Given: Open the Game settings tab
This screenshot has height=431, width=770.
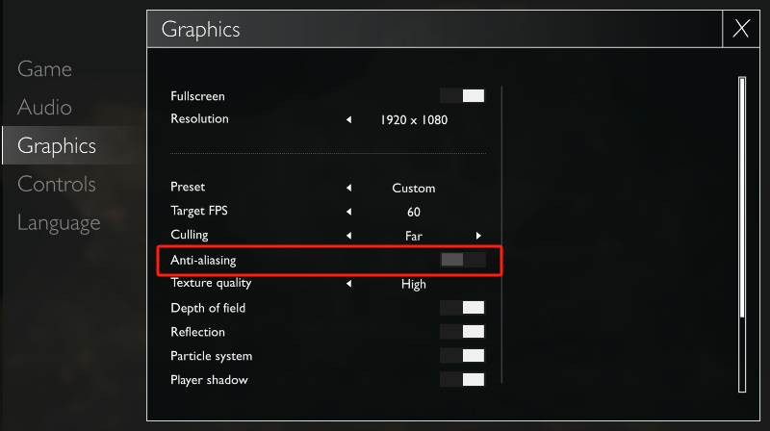Looking at the screenshot, I should (44, 69).
